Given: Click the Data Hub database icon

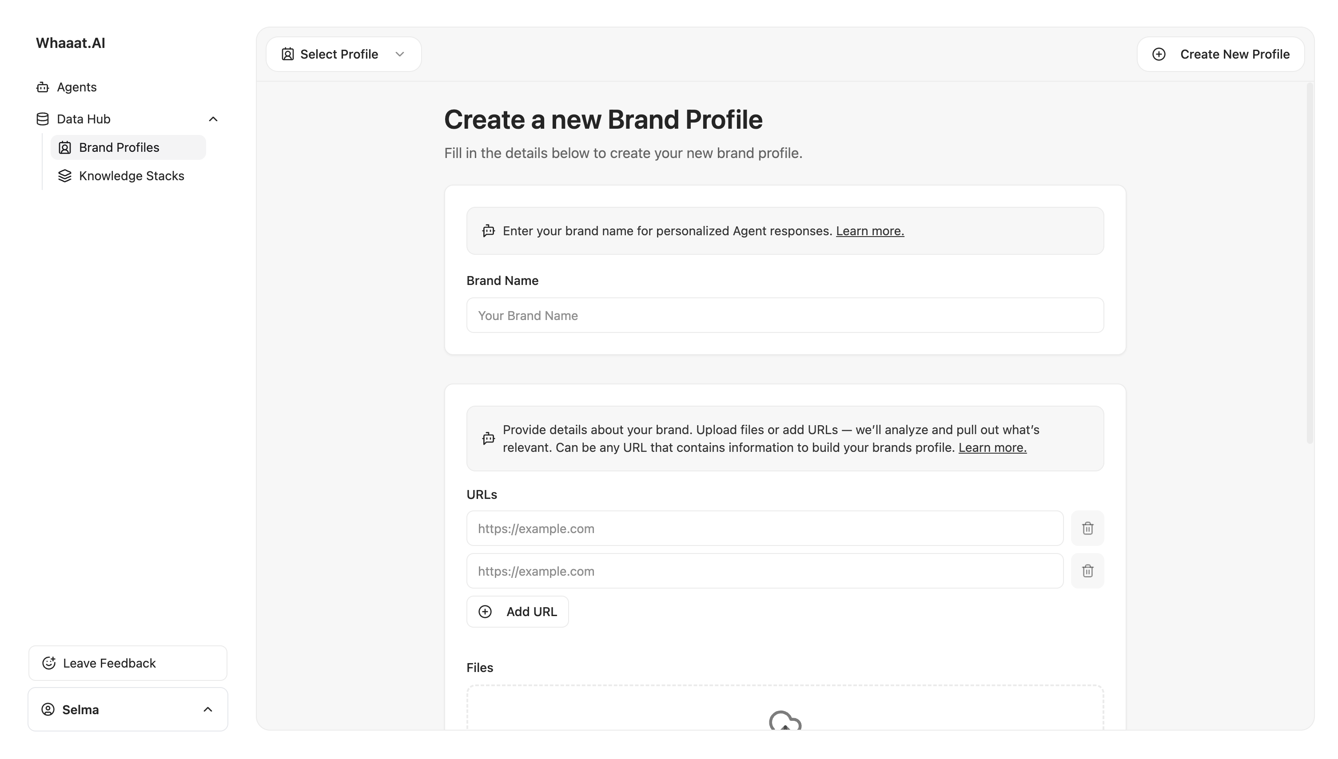Looking at the screenshot, I should [x=43, y=119].
